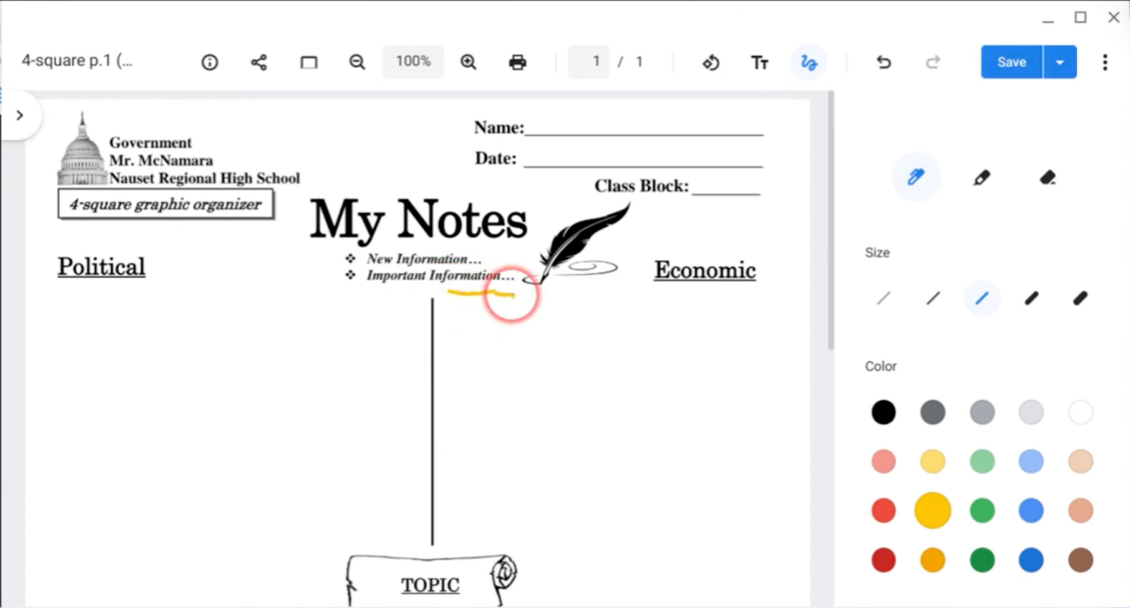
Task: Select the thickest pen size
Action: tap(1079, 298)
